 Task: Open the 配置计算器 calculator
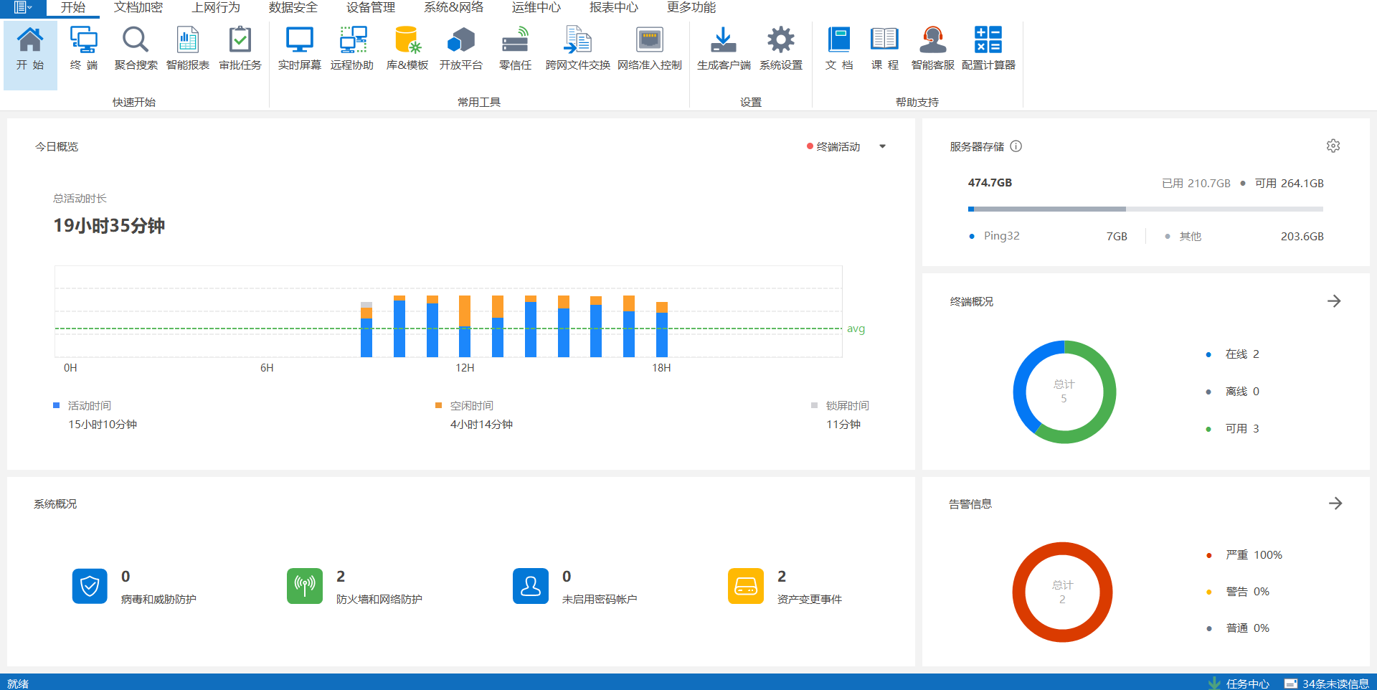point(988,48)
